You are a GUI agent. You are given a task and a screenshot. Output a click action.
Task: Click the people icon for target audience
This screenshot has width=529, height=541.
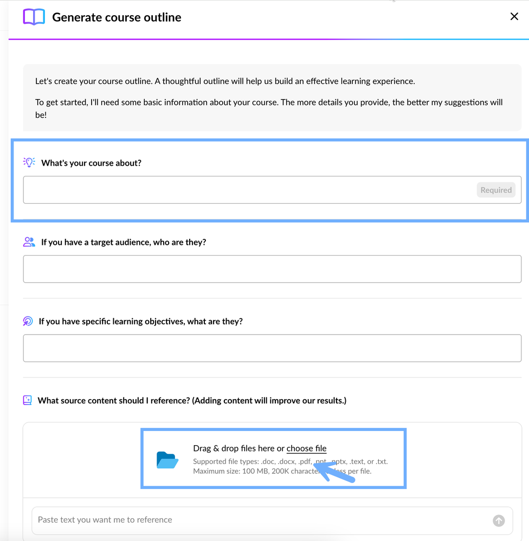pos(29,242)
